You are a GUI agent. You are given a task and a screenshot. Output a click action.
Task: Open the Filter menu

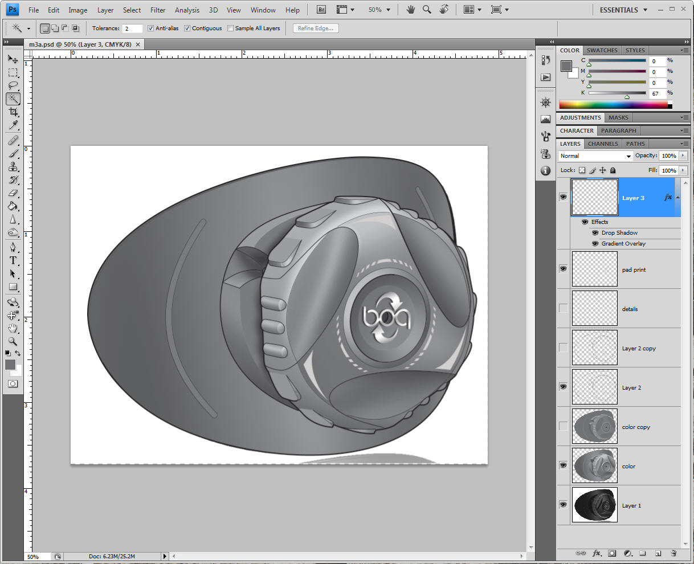coord(158,10)
